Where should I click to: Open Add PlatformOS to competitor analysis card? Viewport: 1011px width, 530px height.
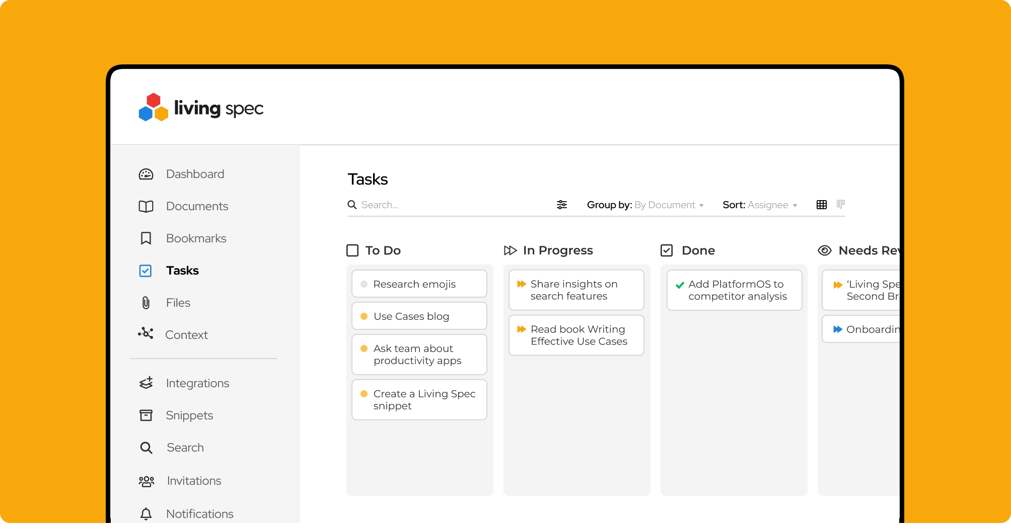coord(734,290)
